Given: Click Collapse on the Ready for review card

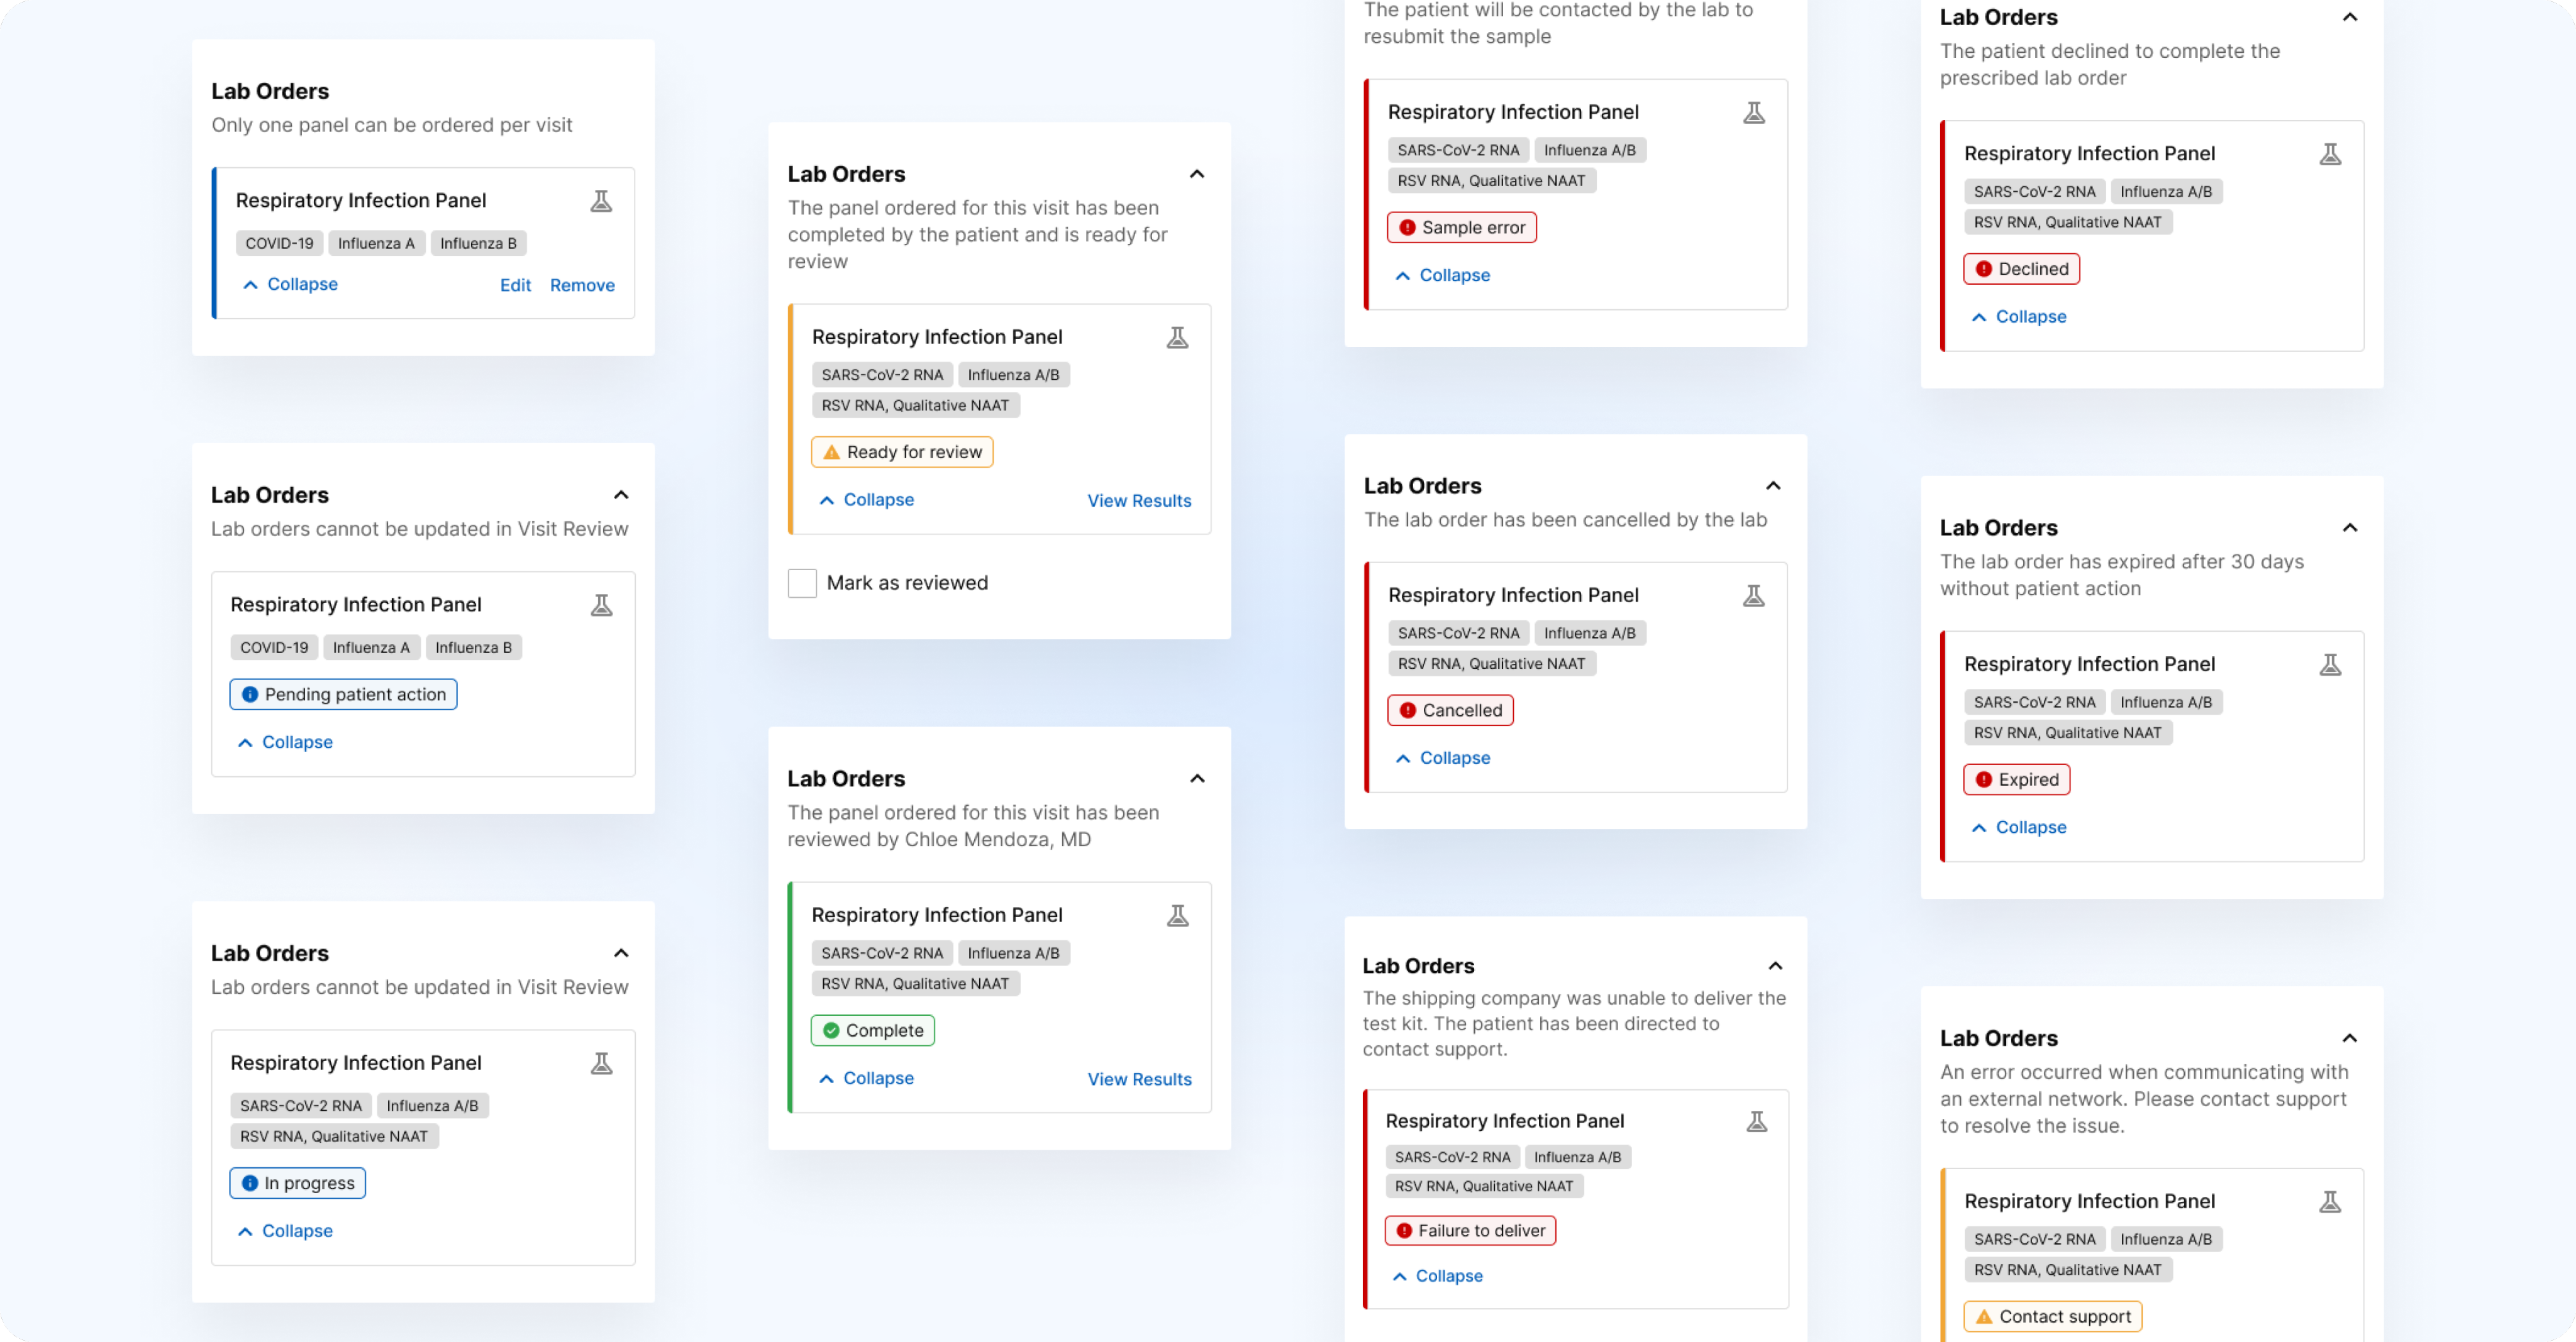Looking at the screenshot, I should [866, 500].
